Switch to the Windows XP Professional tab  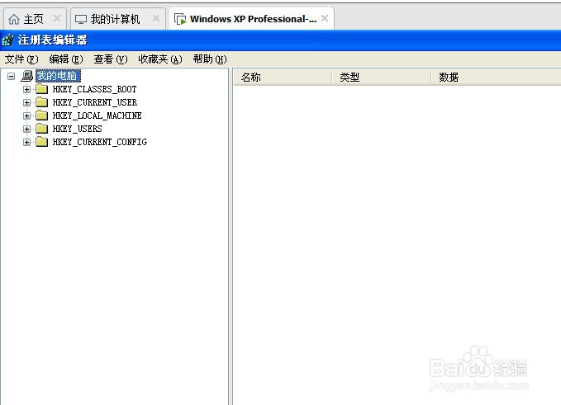click(251, 19)
